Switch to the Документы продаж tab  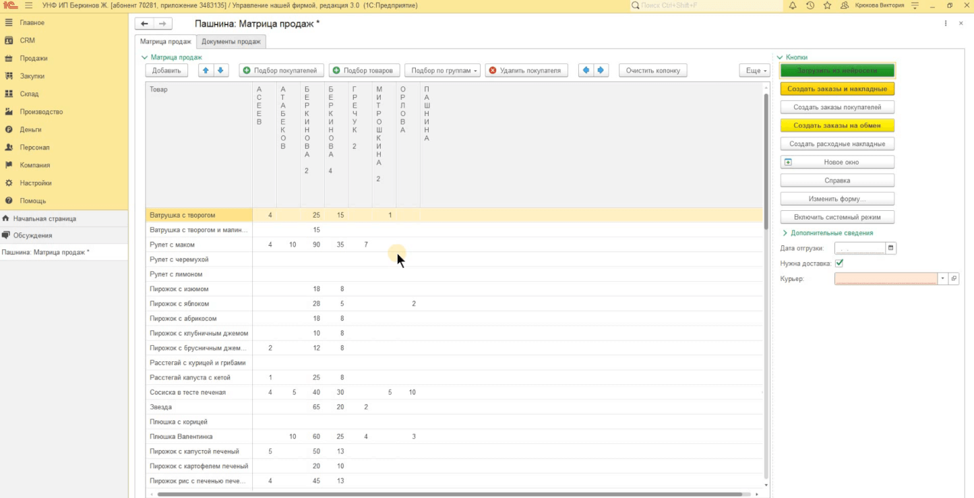(x=231, y=42)
